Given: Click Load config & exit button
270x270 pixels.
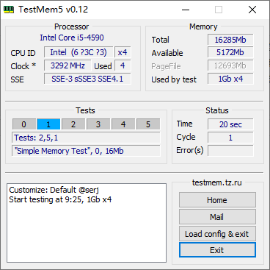Looking at the screenshot, I should tap(217, 234).
